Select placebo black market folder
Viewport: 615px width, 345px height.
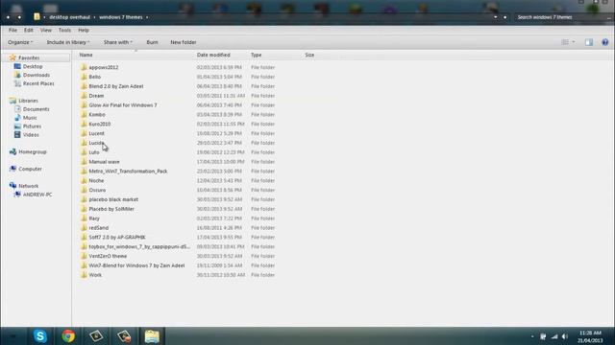point(113,199)
